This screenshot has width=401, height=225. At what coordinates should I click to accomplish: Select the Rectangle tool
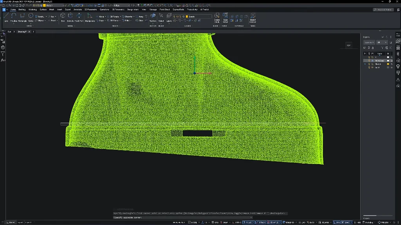tap(22, 18)
